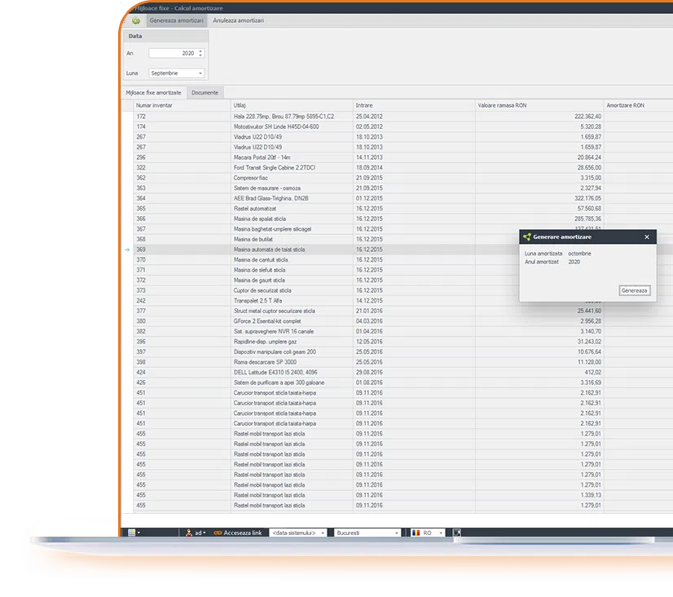Increase the An year using the up stepper
Viewport: 673px width, 597px height.
click(200, 50)
